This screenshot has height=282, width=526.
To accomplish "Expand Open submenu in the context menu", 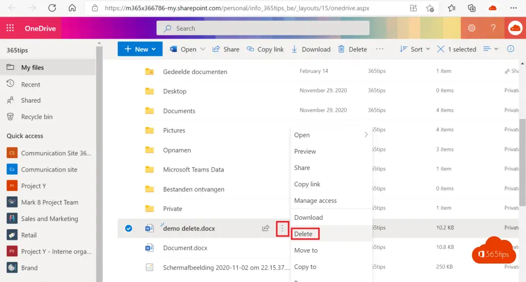I will coord(331,135).
